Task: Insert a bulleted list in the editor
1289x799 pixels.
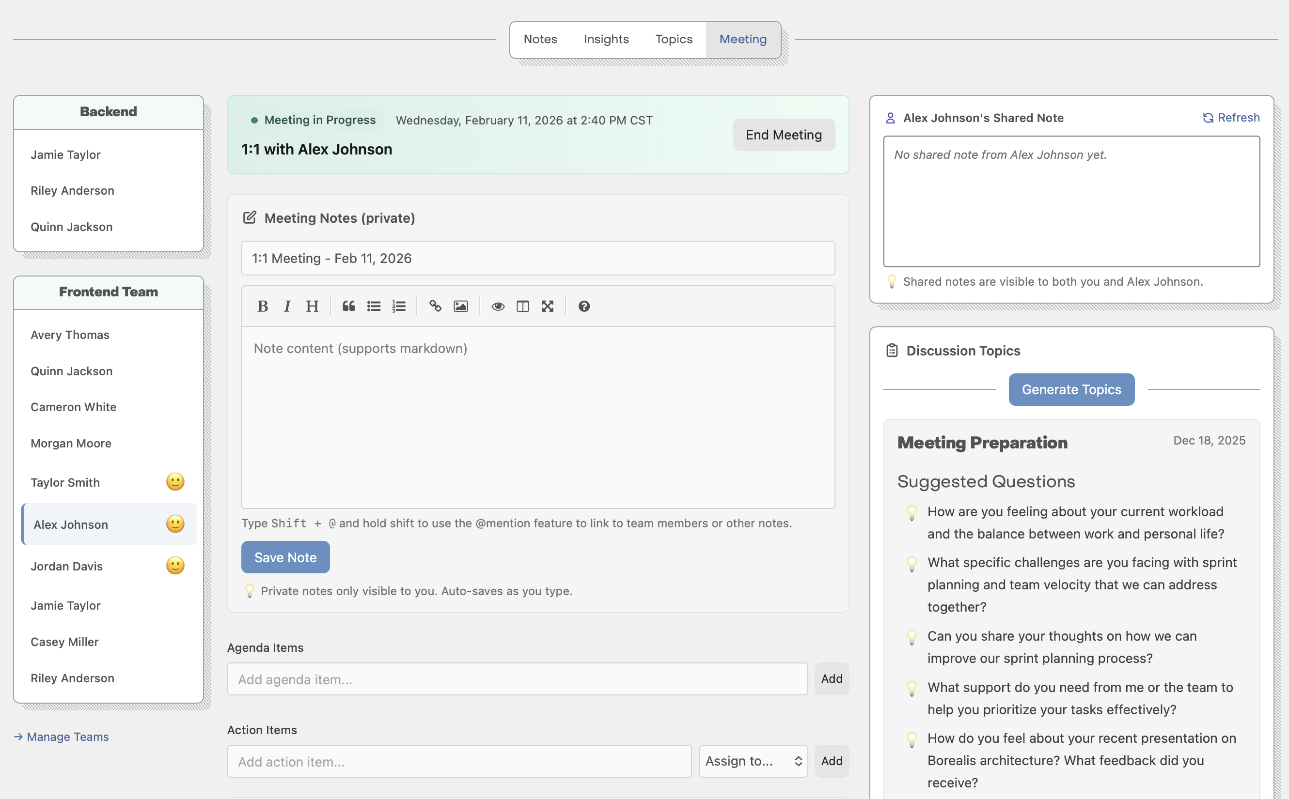Action: 374,306
